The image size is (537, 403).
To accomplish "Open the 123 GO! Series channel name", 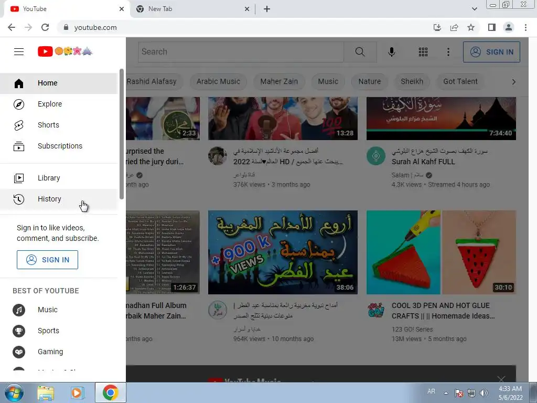I will click(412, 330).
